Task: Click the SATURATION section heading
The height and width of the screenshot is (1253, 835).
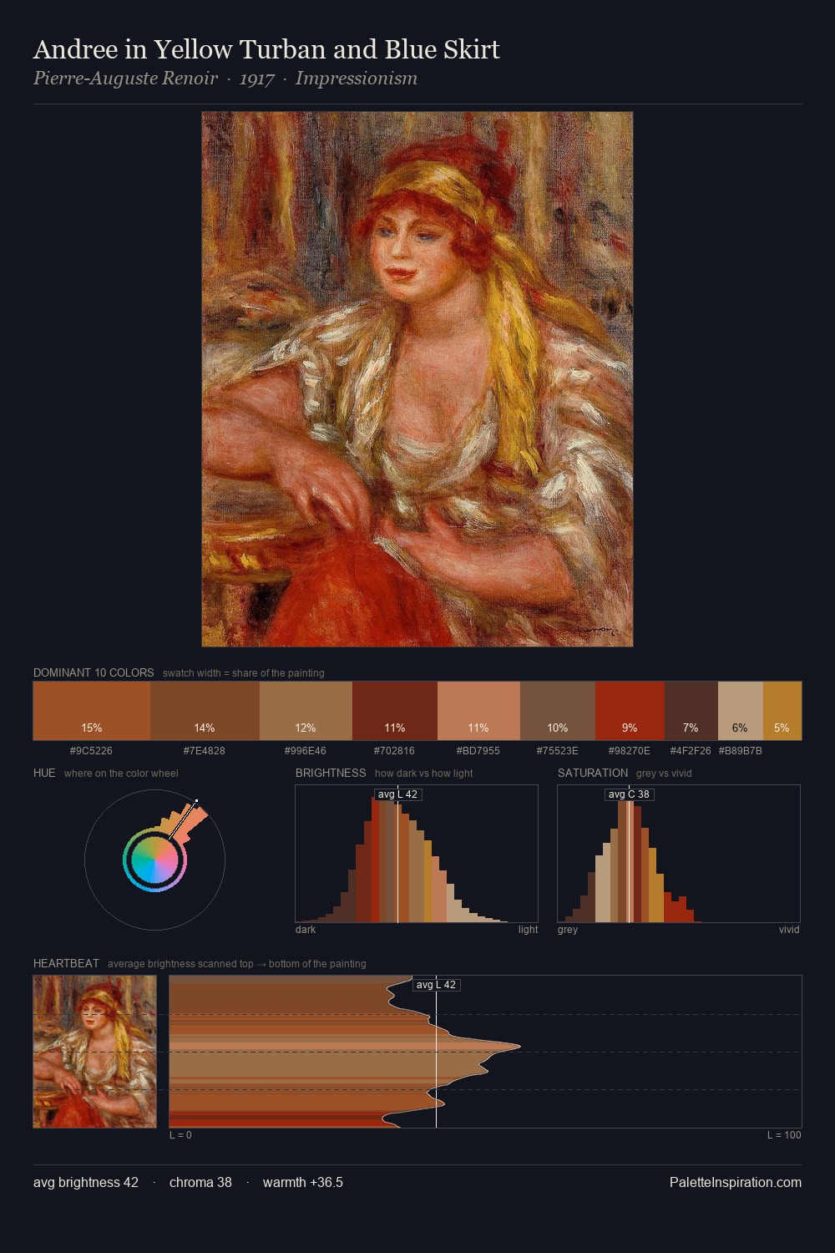Action: [593, 773]
